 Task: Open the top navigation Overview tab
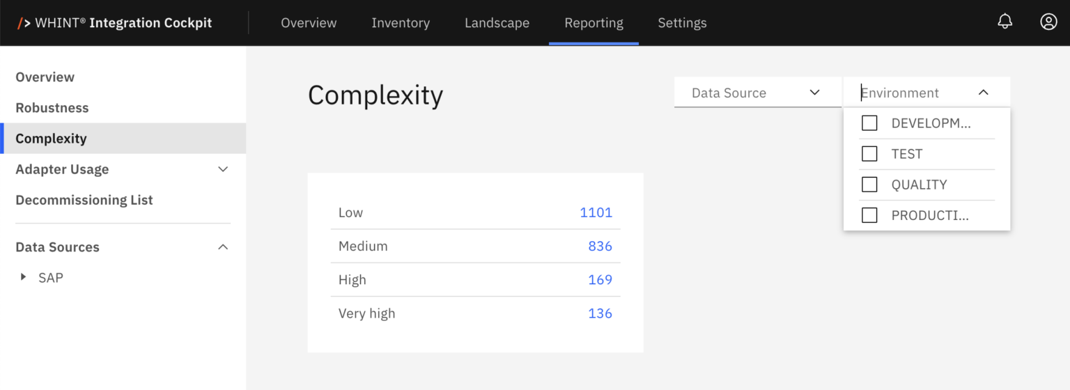[x=309, y=23]
